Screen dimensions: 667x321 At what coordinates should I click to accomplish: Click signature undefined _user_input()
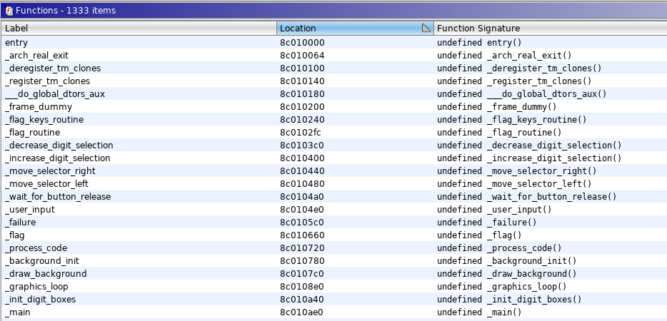494,209
